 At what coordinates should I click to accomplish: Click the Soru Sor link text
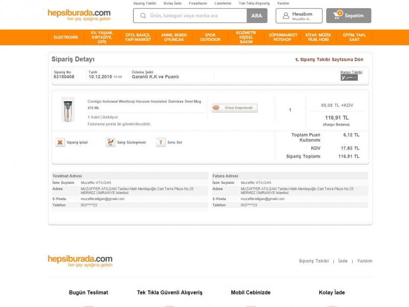click(175, 142)
